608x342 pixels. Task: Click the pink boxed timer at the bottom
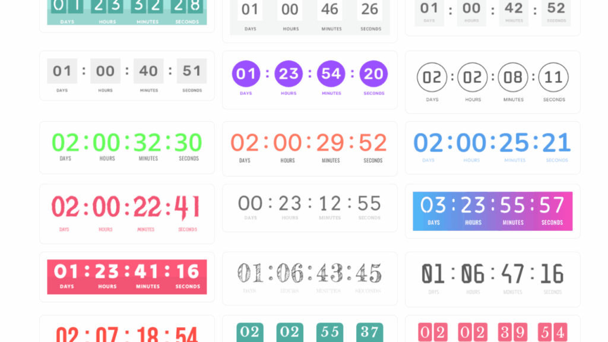click(492, 332)
